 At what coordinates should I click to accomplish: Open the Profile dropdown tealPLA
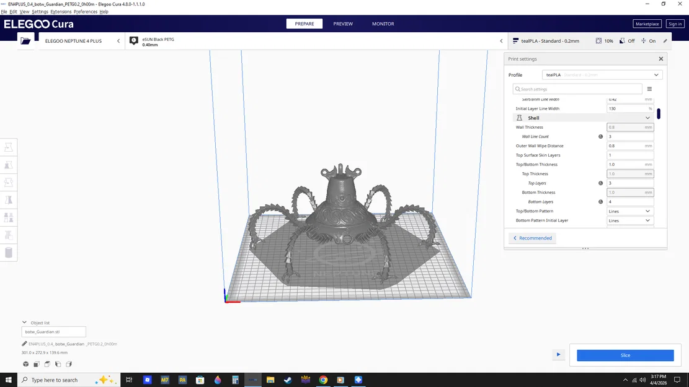(602, 75)
